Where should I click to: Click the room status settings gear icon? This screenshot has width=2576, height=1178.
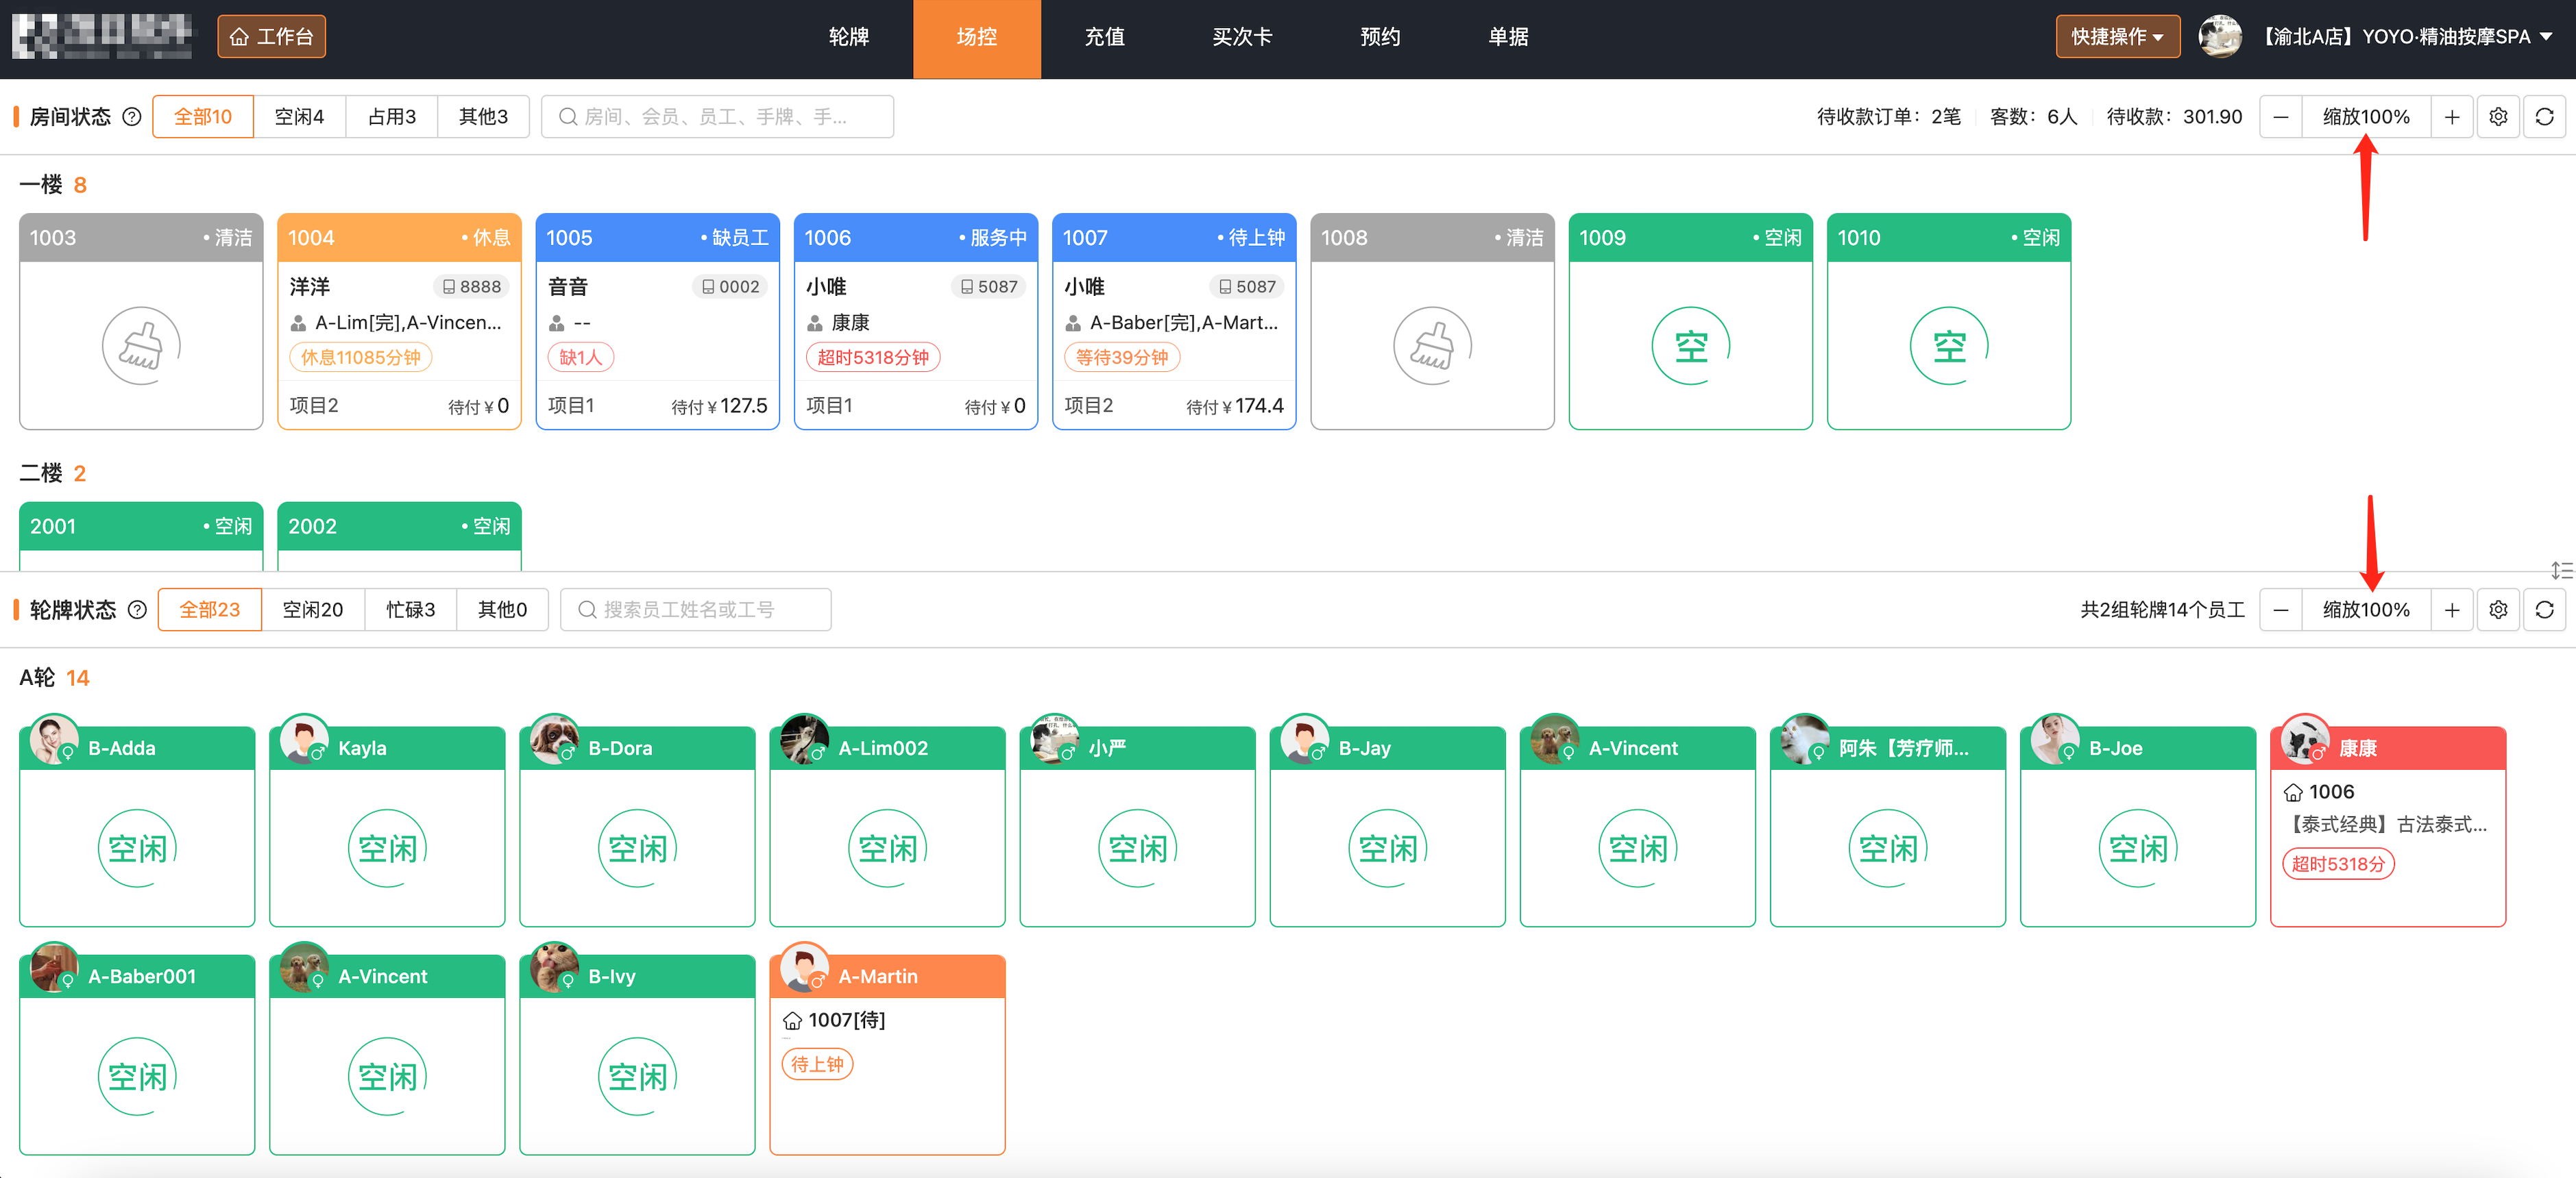pos(2497,117)
